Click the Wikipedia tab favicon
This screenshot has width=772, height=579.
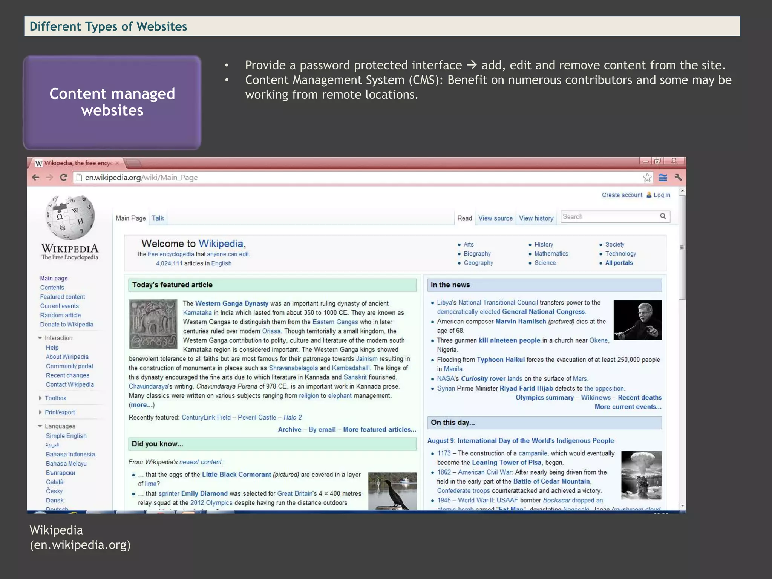pos(38,163)
